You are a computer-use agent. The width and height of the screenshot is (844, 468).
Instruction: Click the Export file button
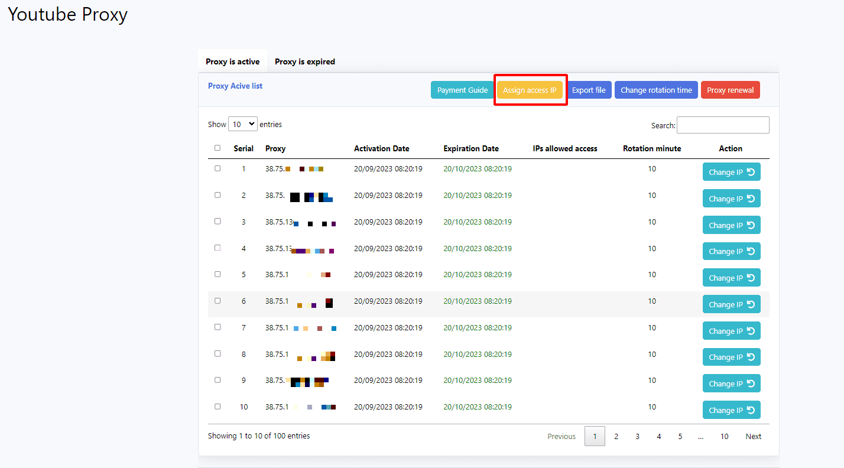click(589, 90)
